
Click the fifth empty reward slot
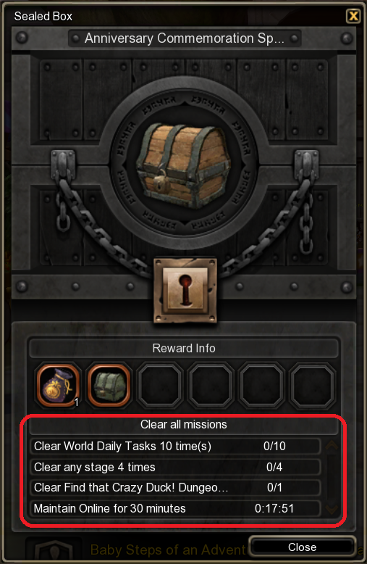pyautogui.click(x=262, y=385)
